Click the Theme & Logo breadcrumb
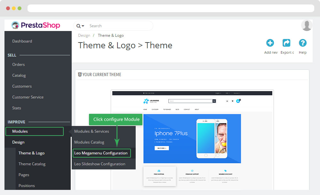320x195 pixels. tap(111, 35)
